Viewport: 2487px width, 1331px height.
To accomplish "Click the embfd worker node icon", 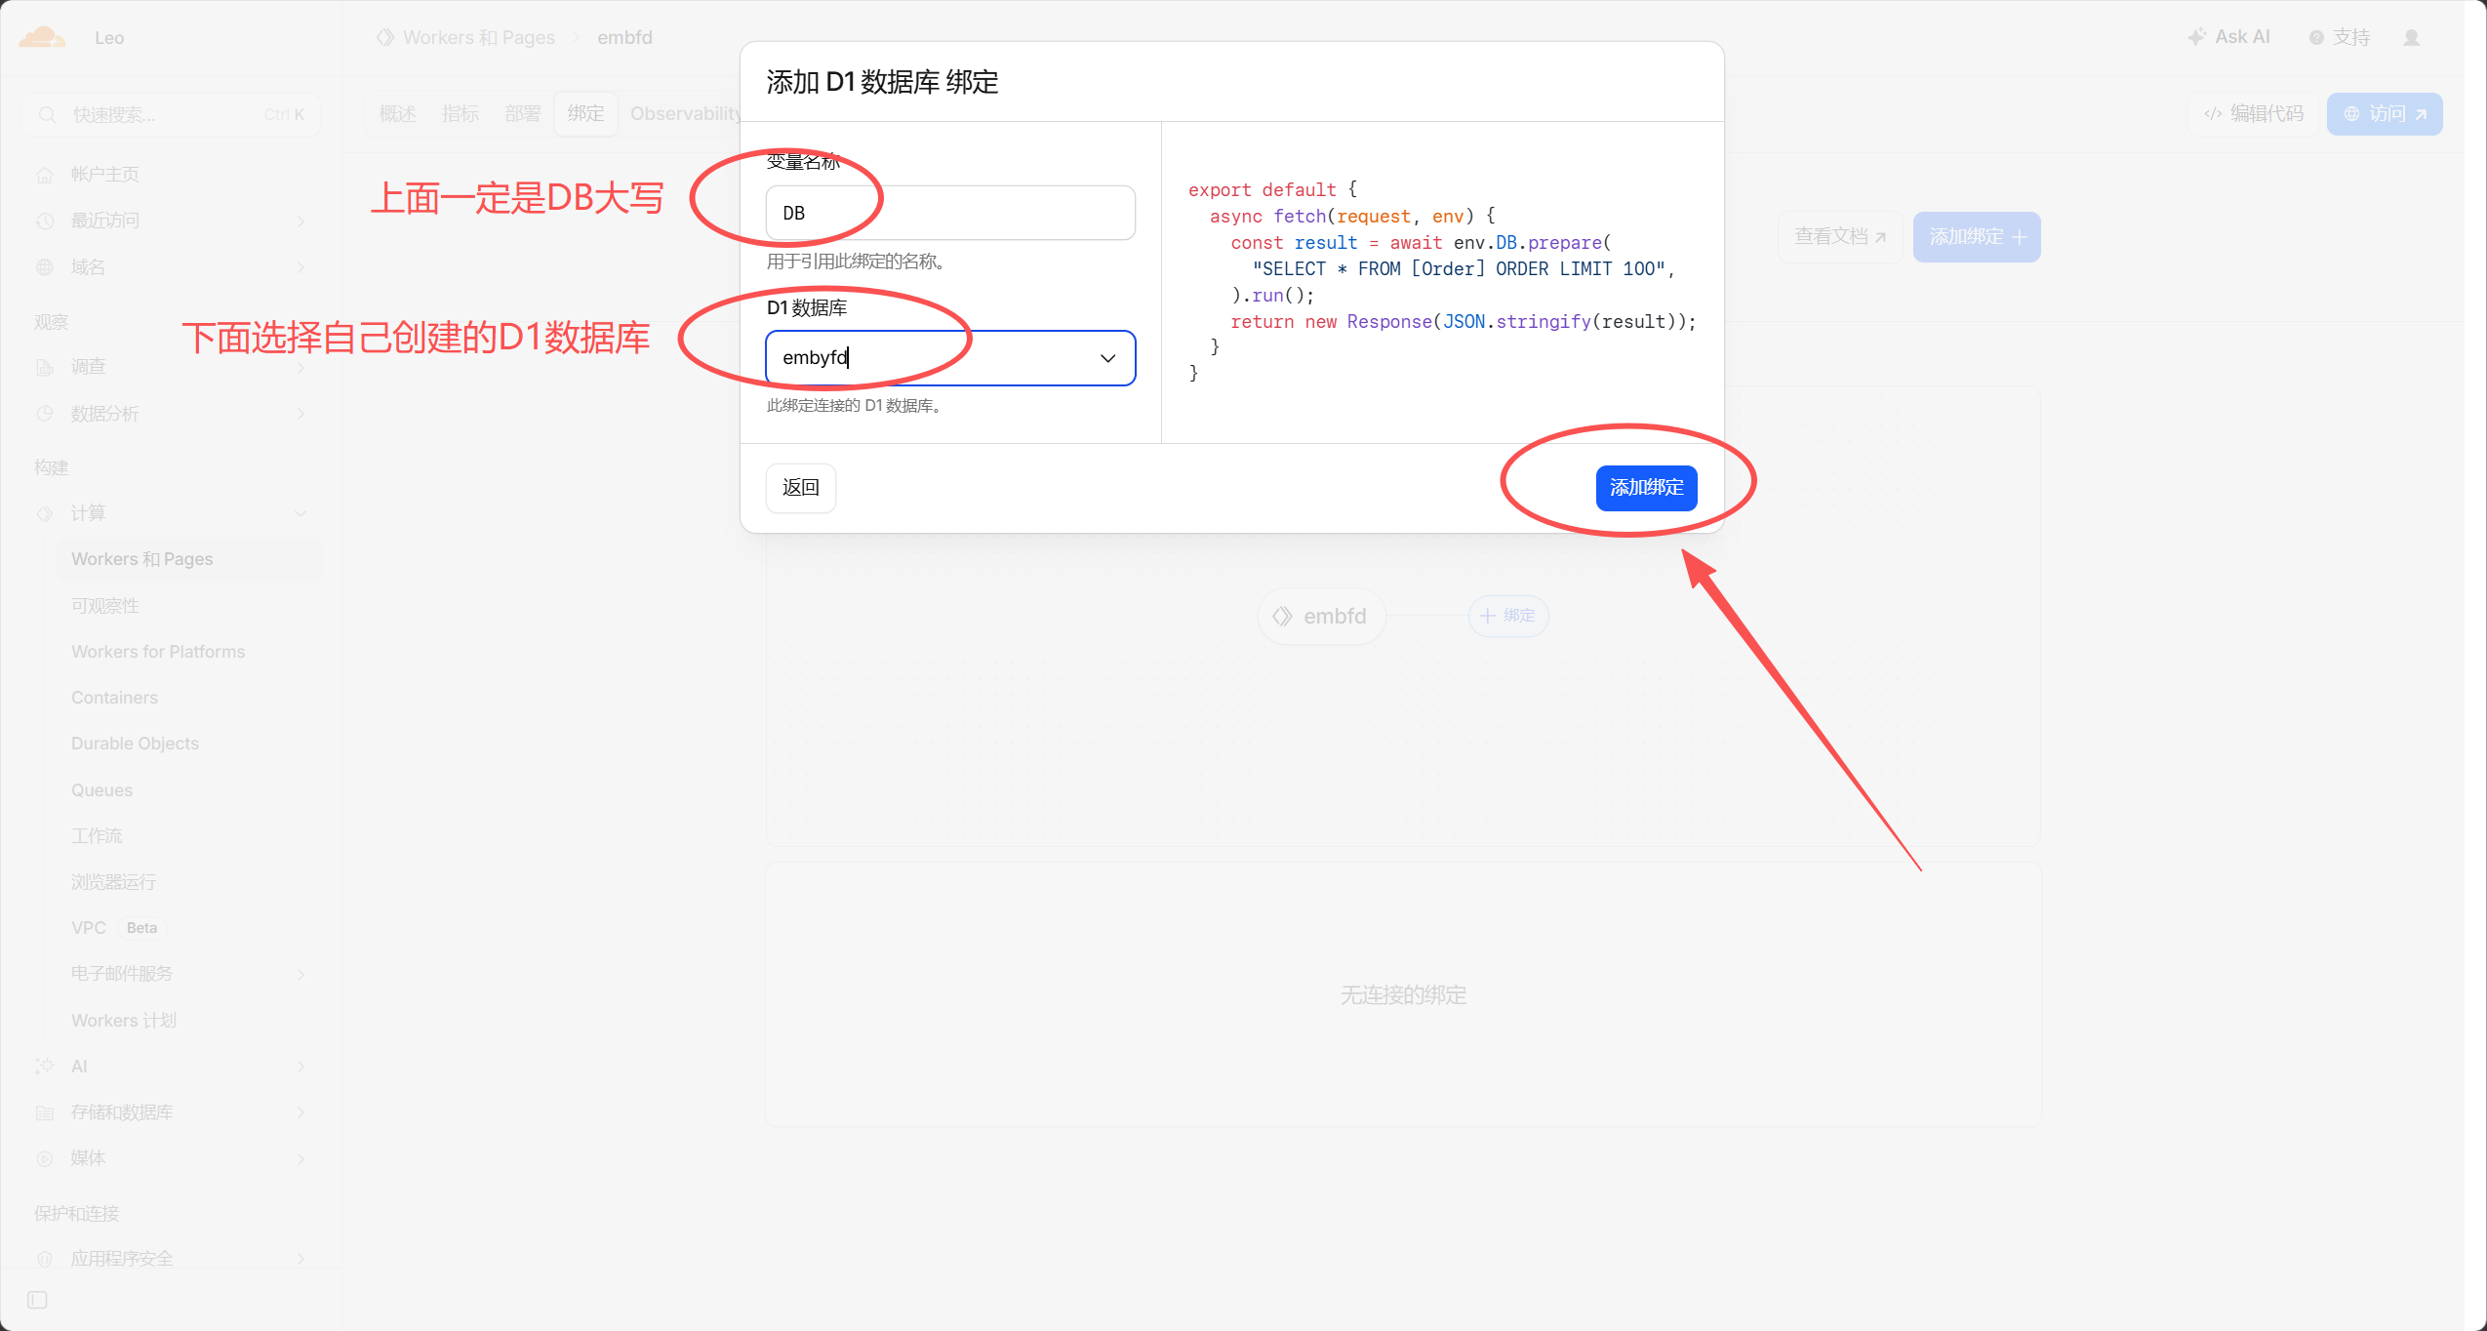I will point(1282,616).
